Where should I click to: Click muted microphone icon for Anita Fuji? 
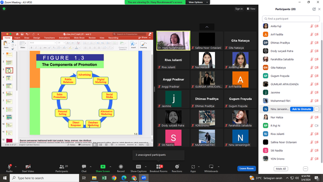tap(312, 26)
